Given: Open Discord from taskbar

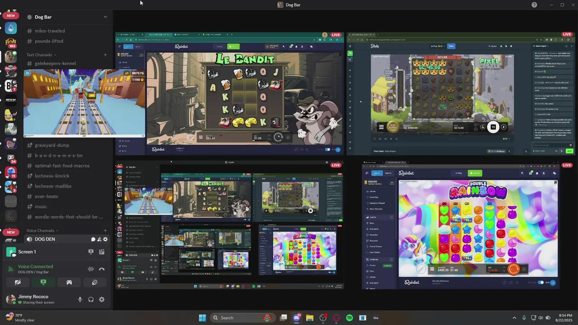Looking at the screenshot, I should [297, 318].
